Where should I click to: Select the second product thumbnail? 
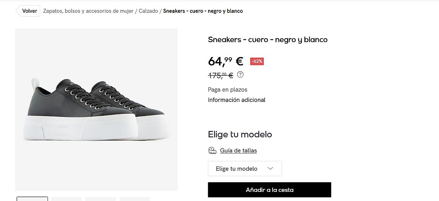coord(66,199)
